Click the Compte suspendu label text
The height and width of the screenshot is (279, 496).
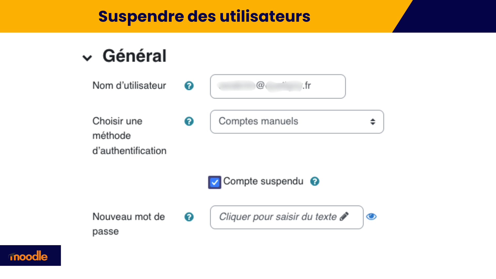(x=263, y=181)
